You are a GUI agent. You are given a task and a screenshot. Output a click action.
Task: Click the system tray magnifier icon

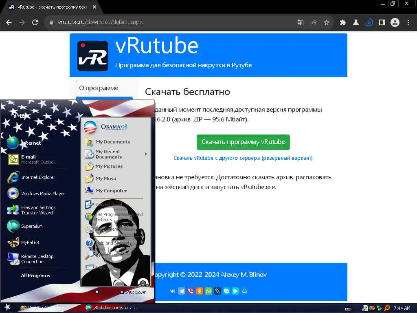387,308
